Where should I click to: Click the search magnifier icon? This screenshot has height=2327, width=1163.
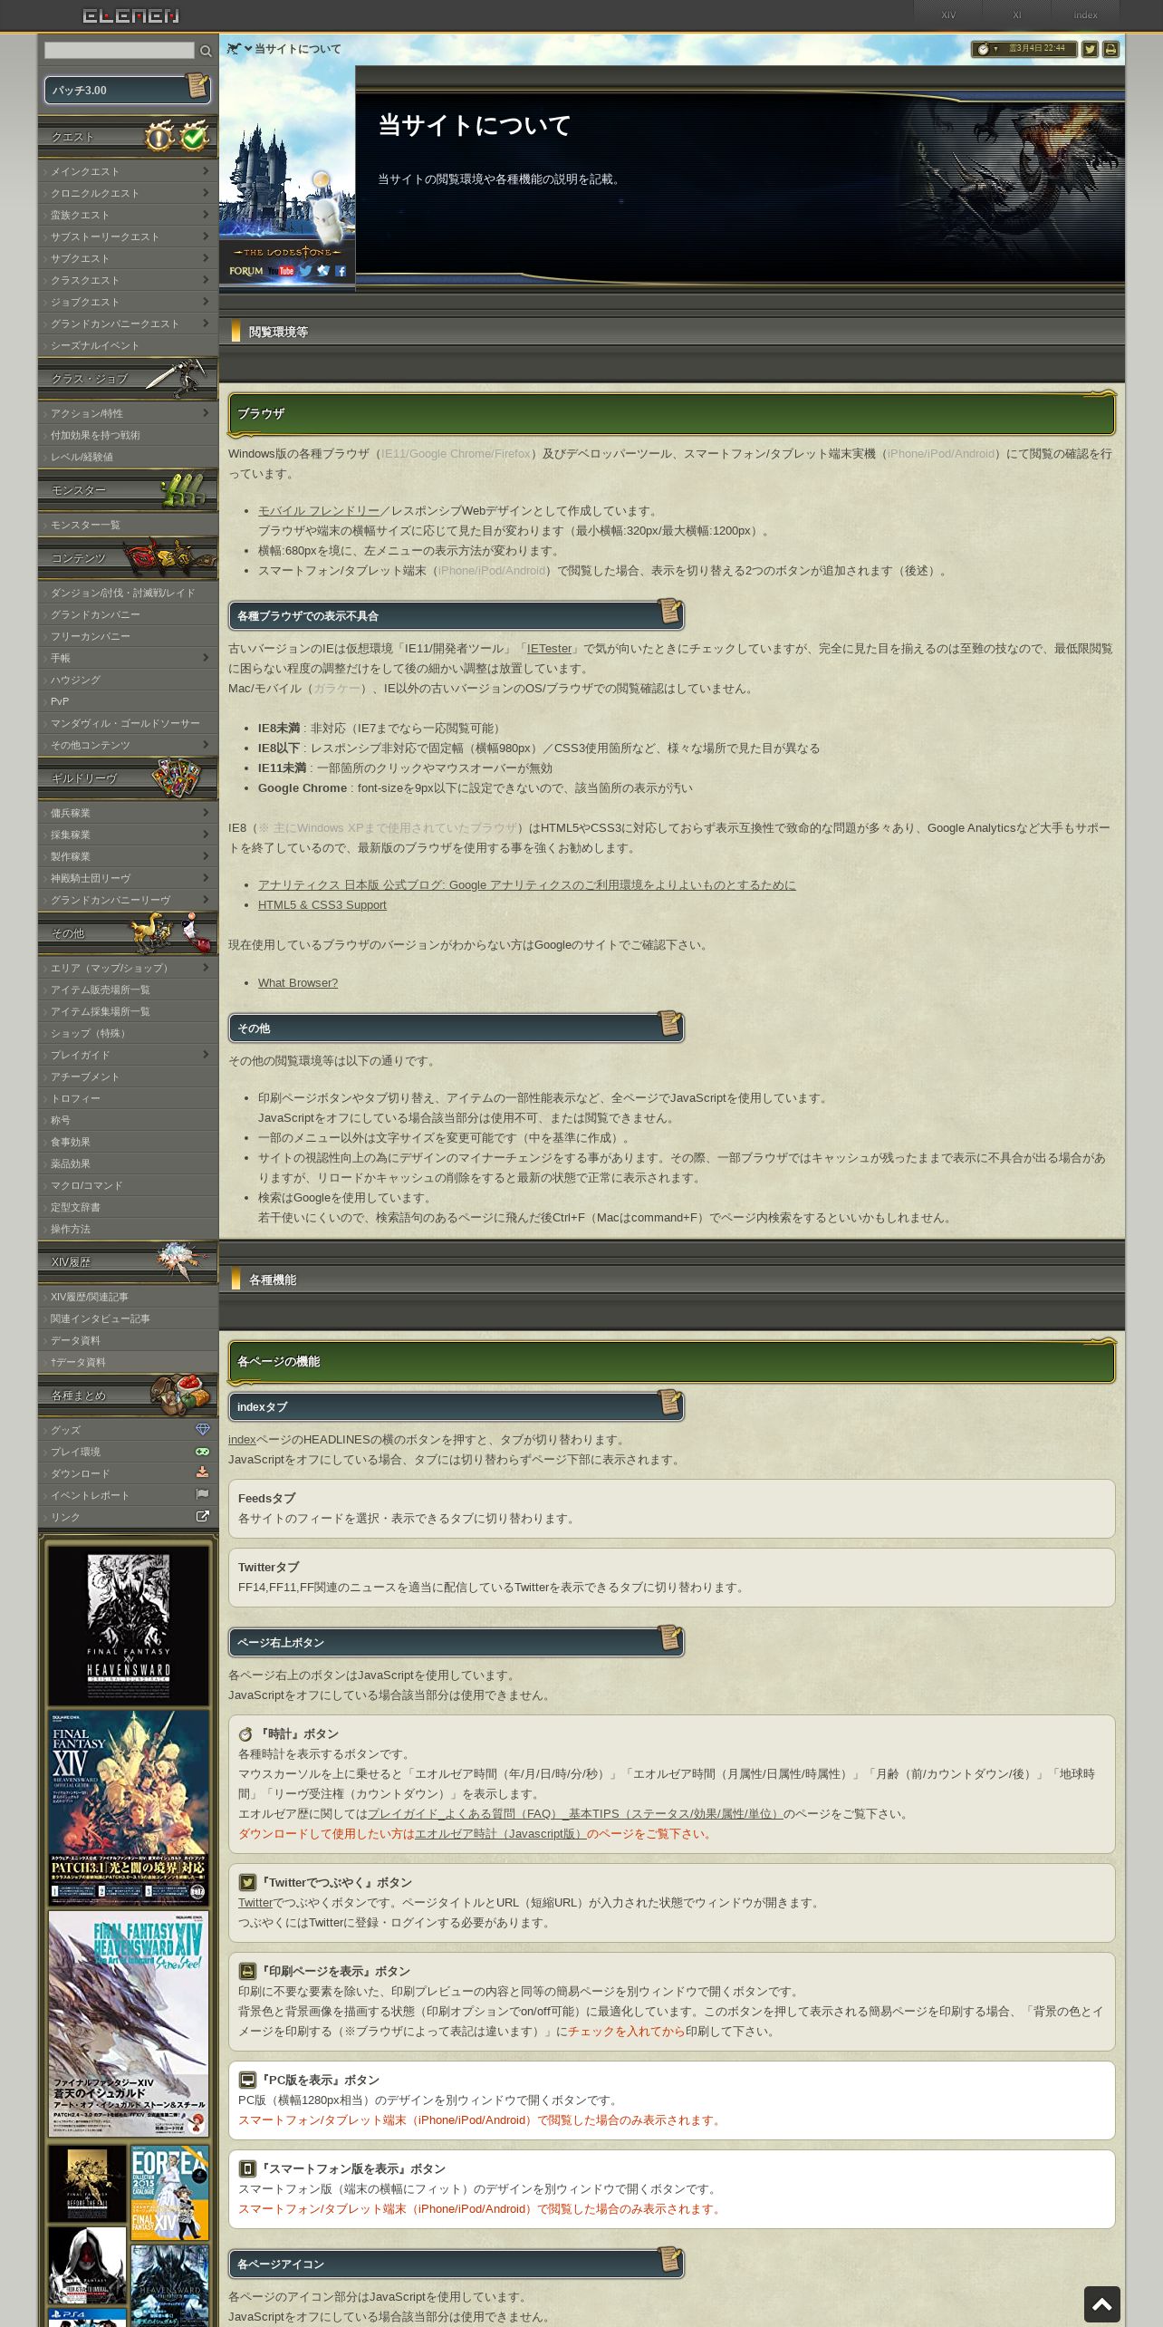tap(206, 51)
